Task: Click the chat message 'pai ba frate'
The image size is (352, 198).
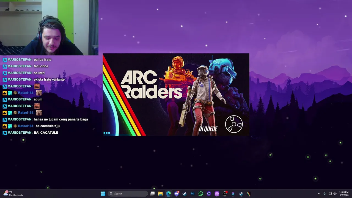Action: coord(42,60)
